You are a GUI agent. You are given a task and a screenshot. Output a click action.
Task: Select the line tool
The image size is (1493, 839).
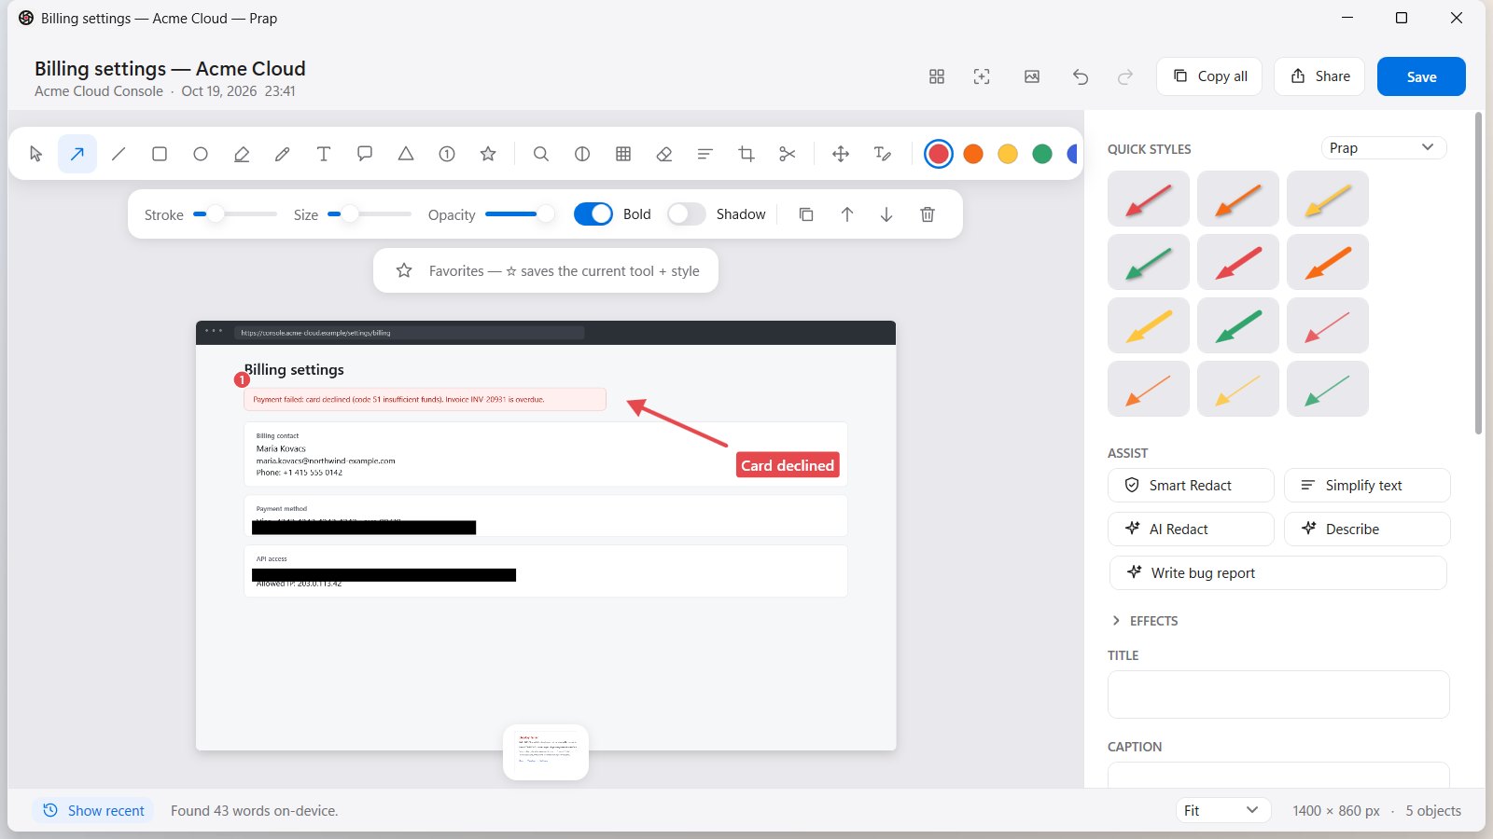coord(119,154)
